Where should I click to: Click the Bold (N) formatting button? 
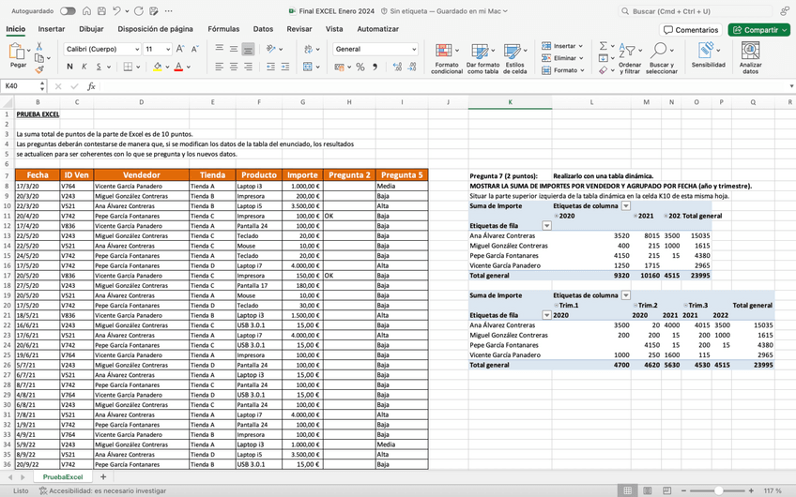pyautogui.click(x=69, y=67)
